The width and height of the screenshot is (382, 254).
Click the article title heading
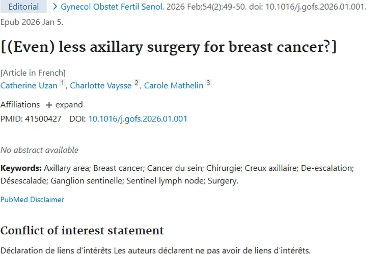click(168, 47)
